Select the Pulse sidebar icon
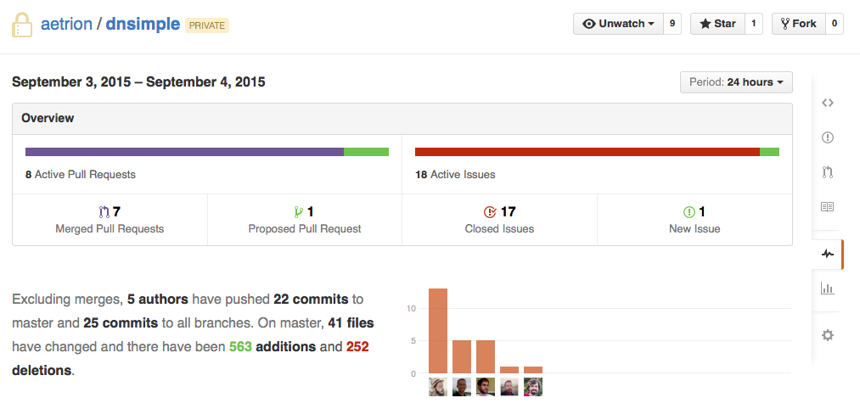This screenshot has height=409, width=860. tap(828, 253)
